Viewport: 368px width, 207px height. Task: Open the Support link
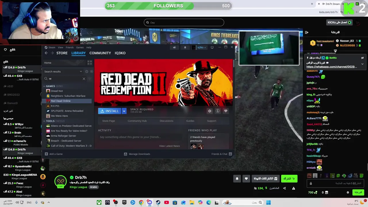tap(212, 121)
